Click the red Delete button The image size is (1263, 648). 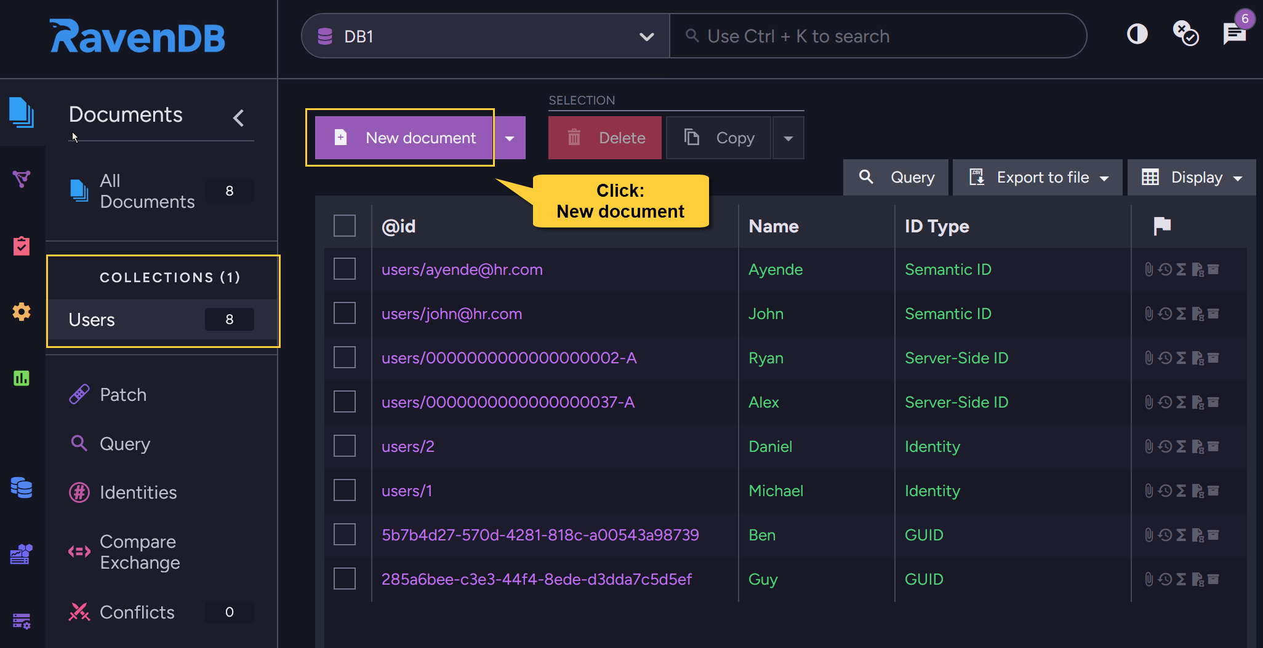605,138
